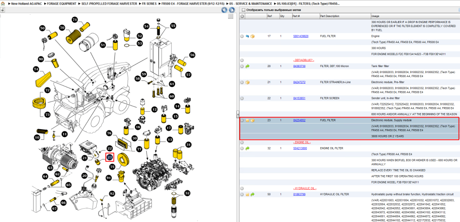Click the pin icon above the diagram

[x=2, y=10]
